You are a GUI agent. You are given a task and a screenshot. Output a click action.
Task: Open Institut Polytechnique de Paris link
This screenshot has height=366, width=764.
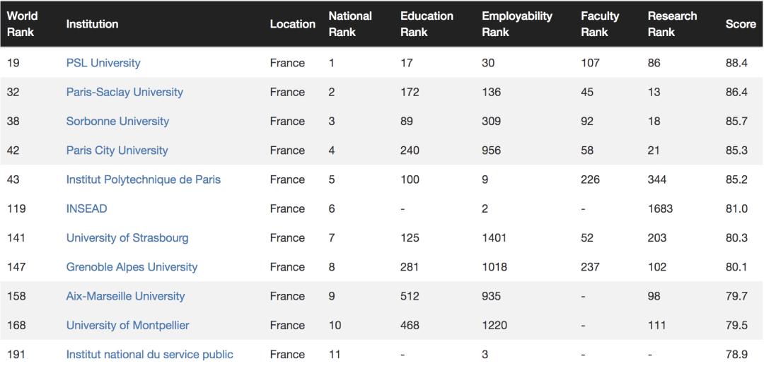click(x=143, y=179)
